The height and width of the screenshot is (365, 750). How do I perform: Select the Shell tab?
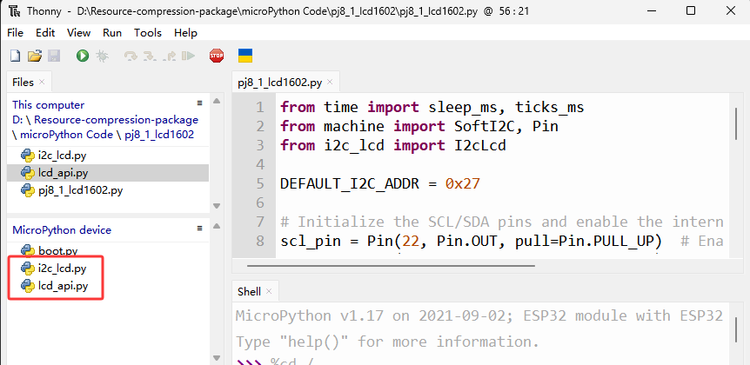(x=249, y=291)
